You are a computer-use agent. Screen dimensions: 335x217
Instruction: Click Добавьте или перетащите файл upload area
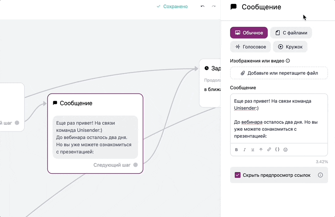pyautogui.click(x=279, y=73)
